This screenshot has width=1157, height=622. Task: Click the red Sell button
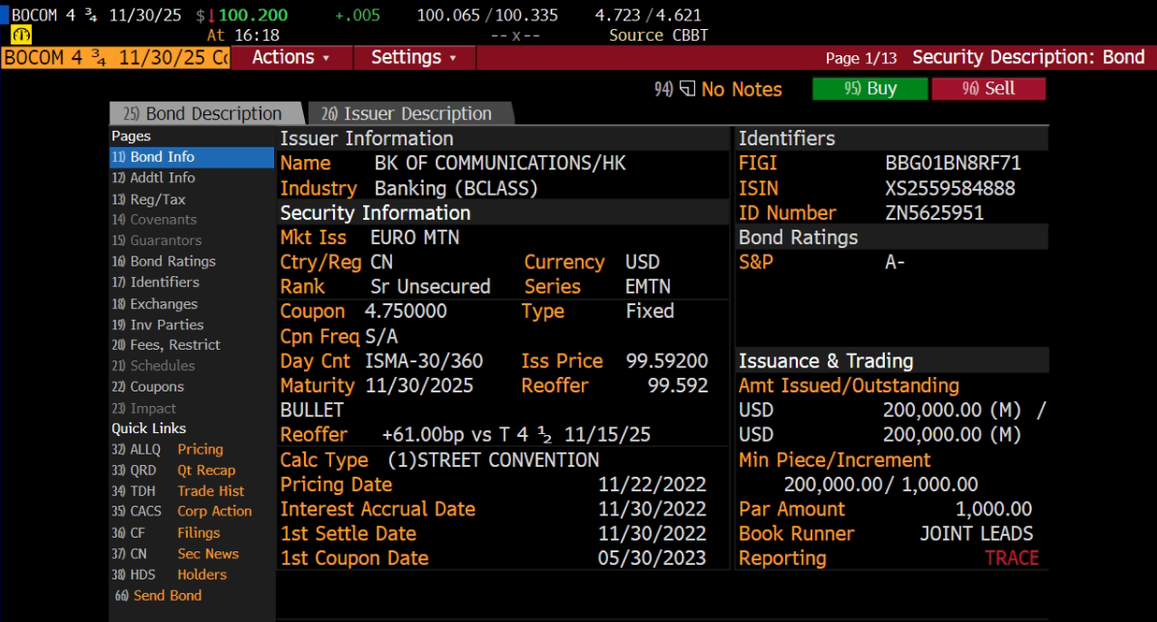click(x=989, y=88)
